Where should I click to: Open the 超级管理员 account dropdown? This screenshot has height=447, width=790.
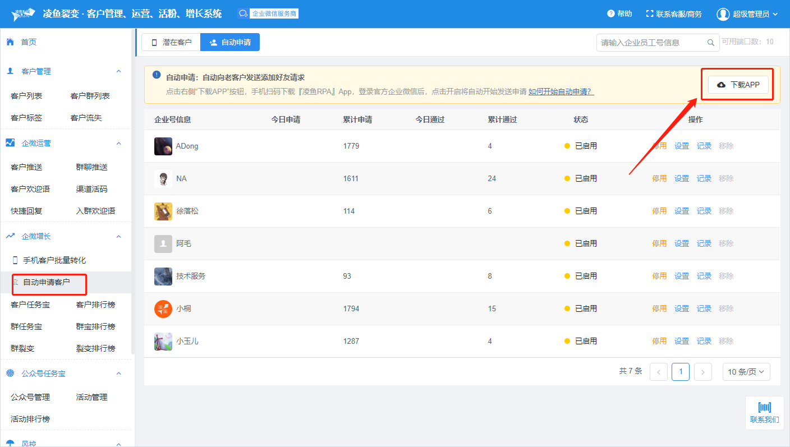tap(775, 14)
